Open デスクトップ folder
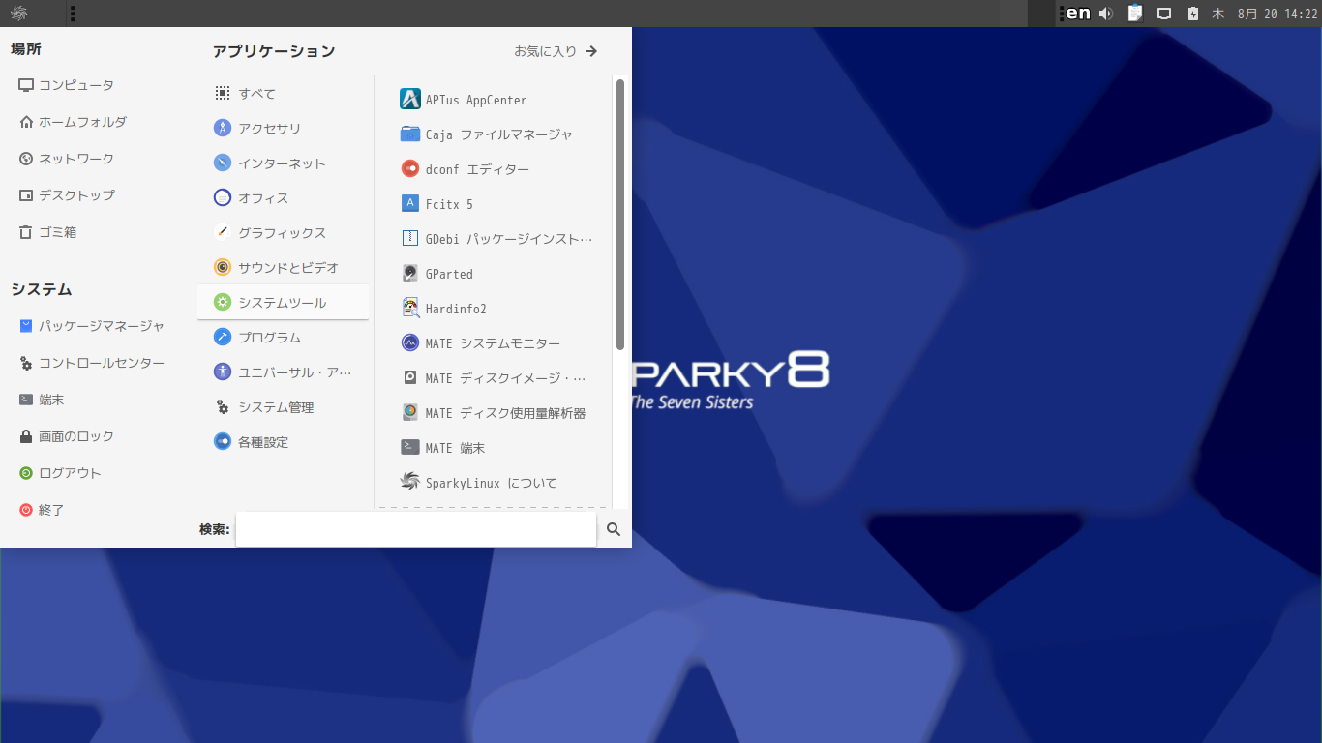 pos(67,195)
